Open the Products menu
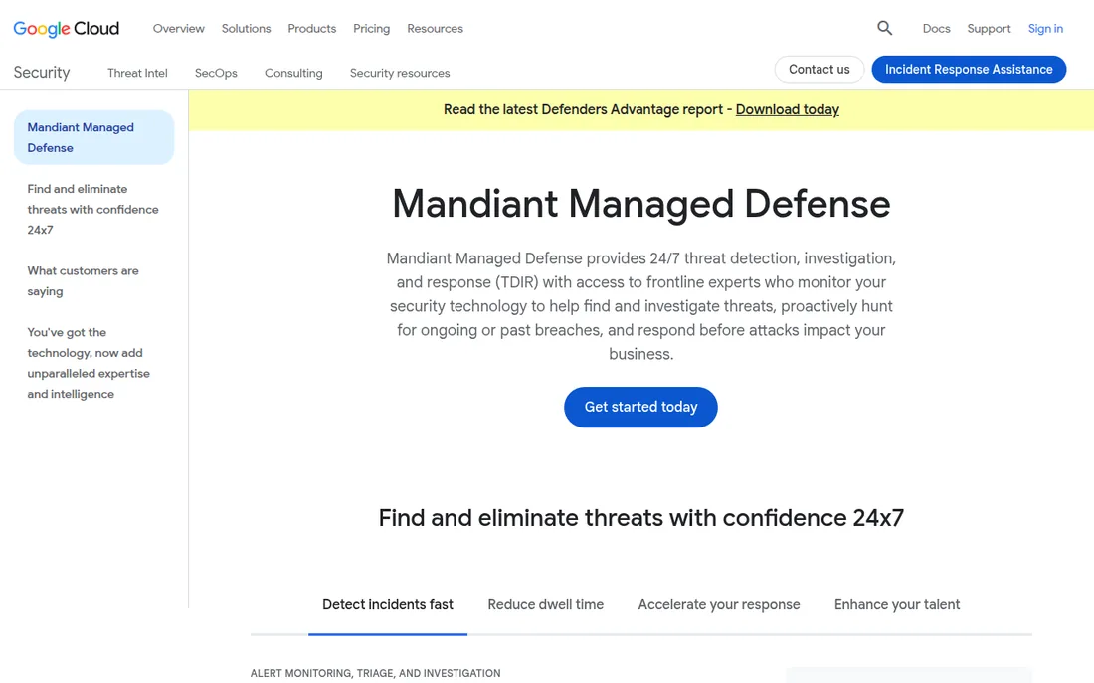 (x=312, y=29)
